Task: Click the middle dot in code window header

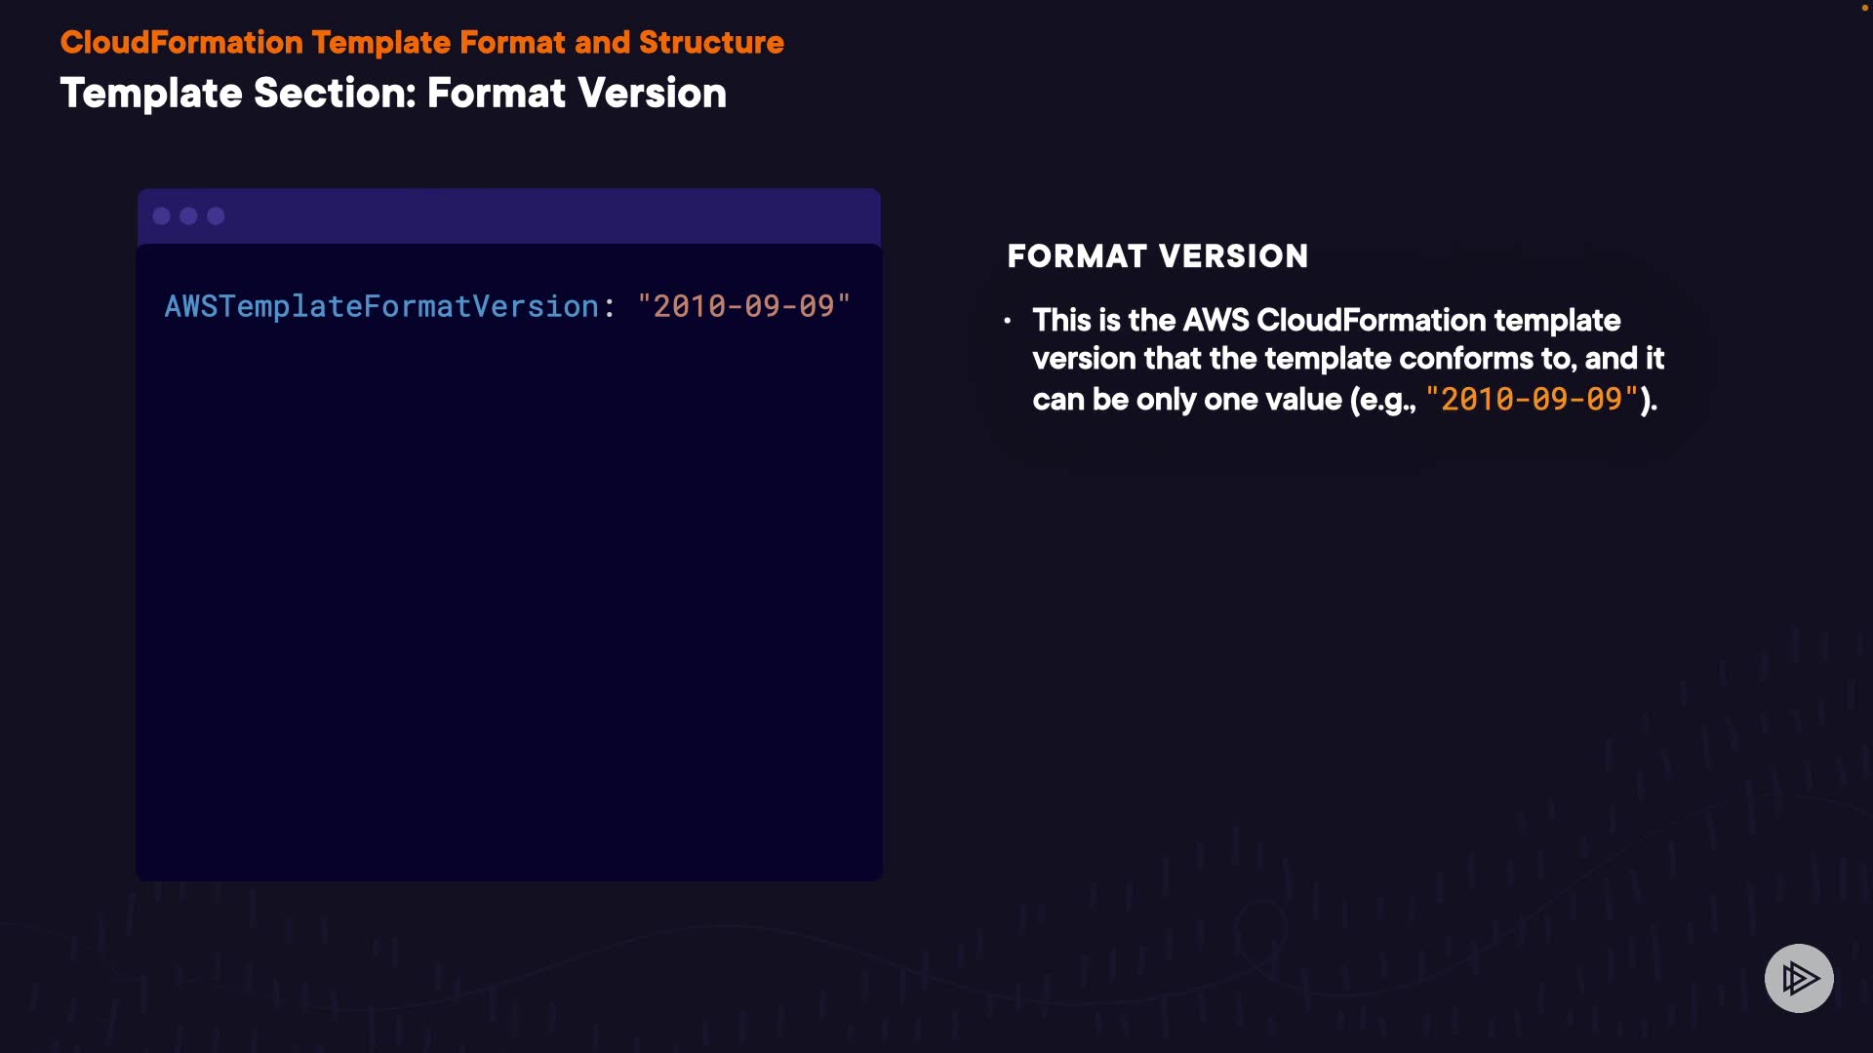Action: pos(189,216)
